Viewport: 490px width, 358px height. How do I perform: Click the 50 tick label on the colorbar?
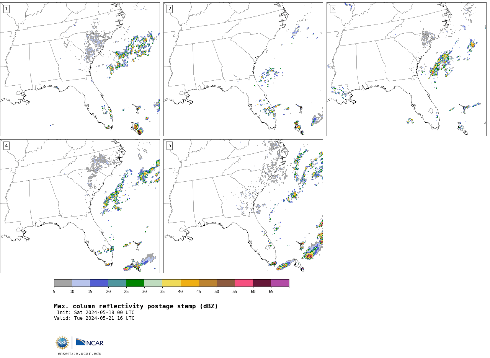click(217, 292)
